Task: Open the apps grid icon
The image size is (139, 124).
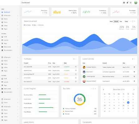Action: click(x=131, y=2)
